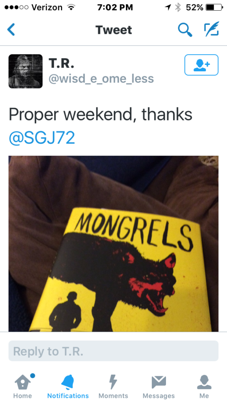Tap the 7:02 PM clock
Image resolution: width=227 pixels, height=403 pixels.
coord(115,7)
